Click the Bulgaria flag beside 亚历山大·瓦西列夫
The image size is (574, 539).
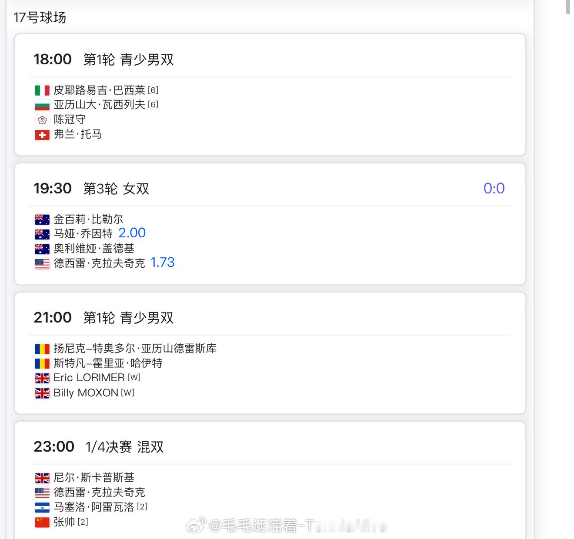pyautogui.click(x=42, y=105)
